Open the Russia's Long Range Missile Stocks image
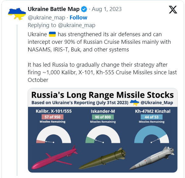The image size is (185, 178). [103, 130]
